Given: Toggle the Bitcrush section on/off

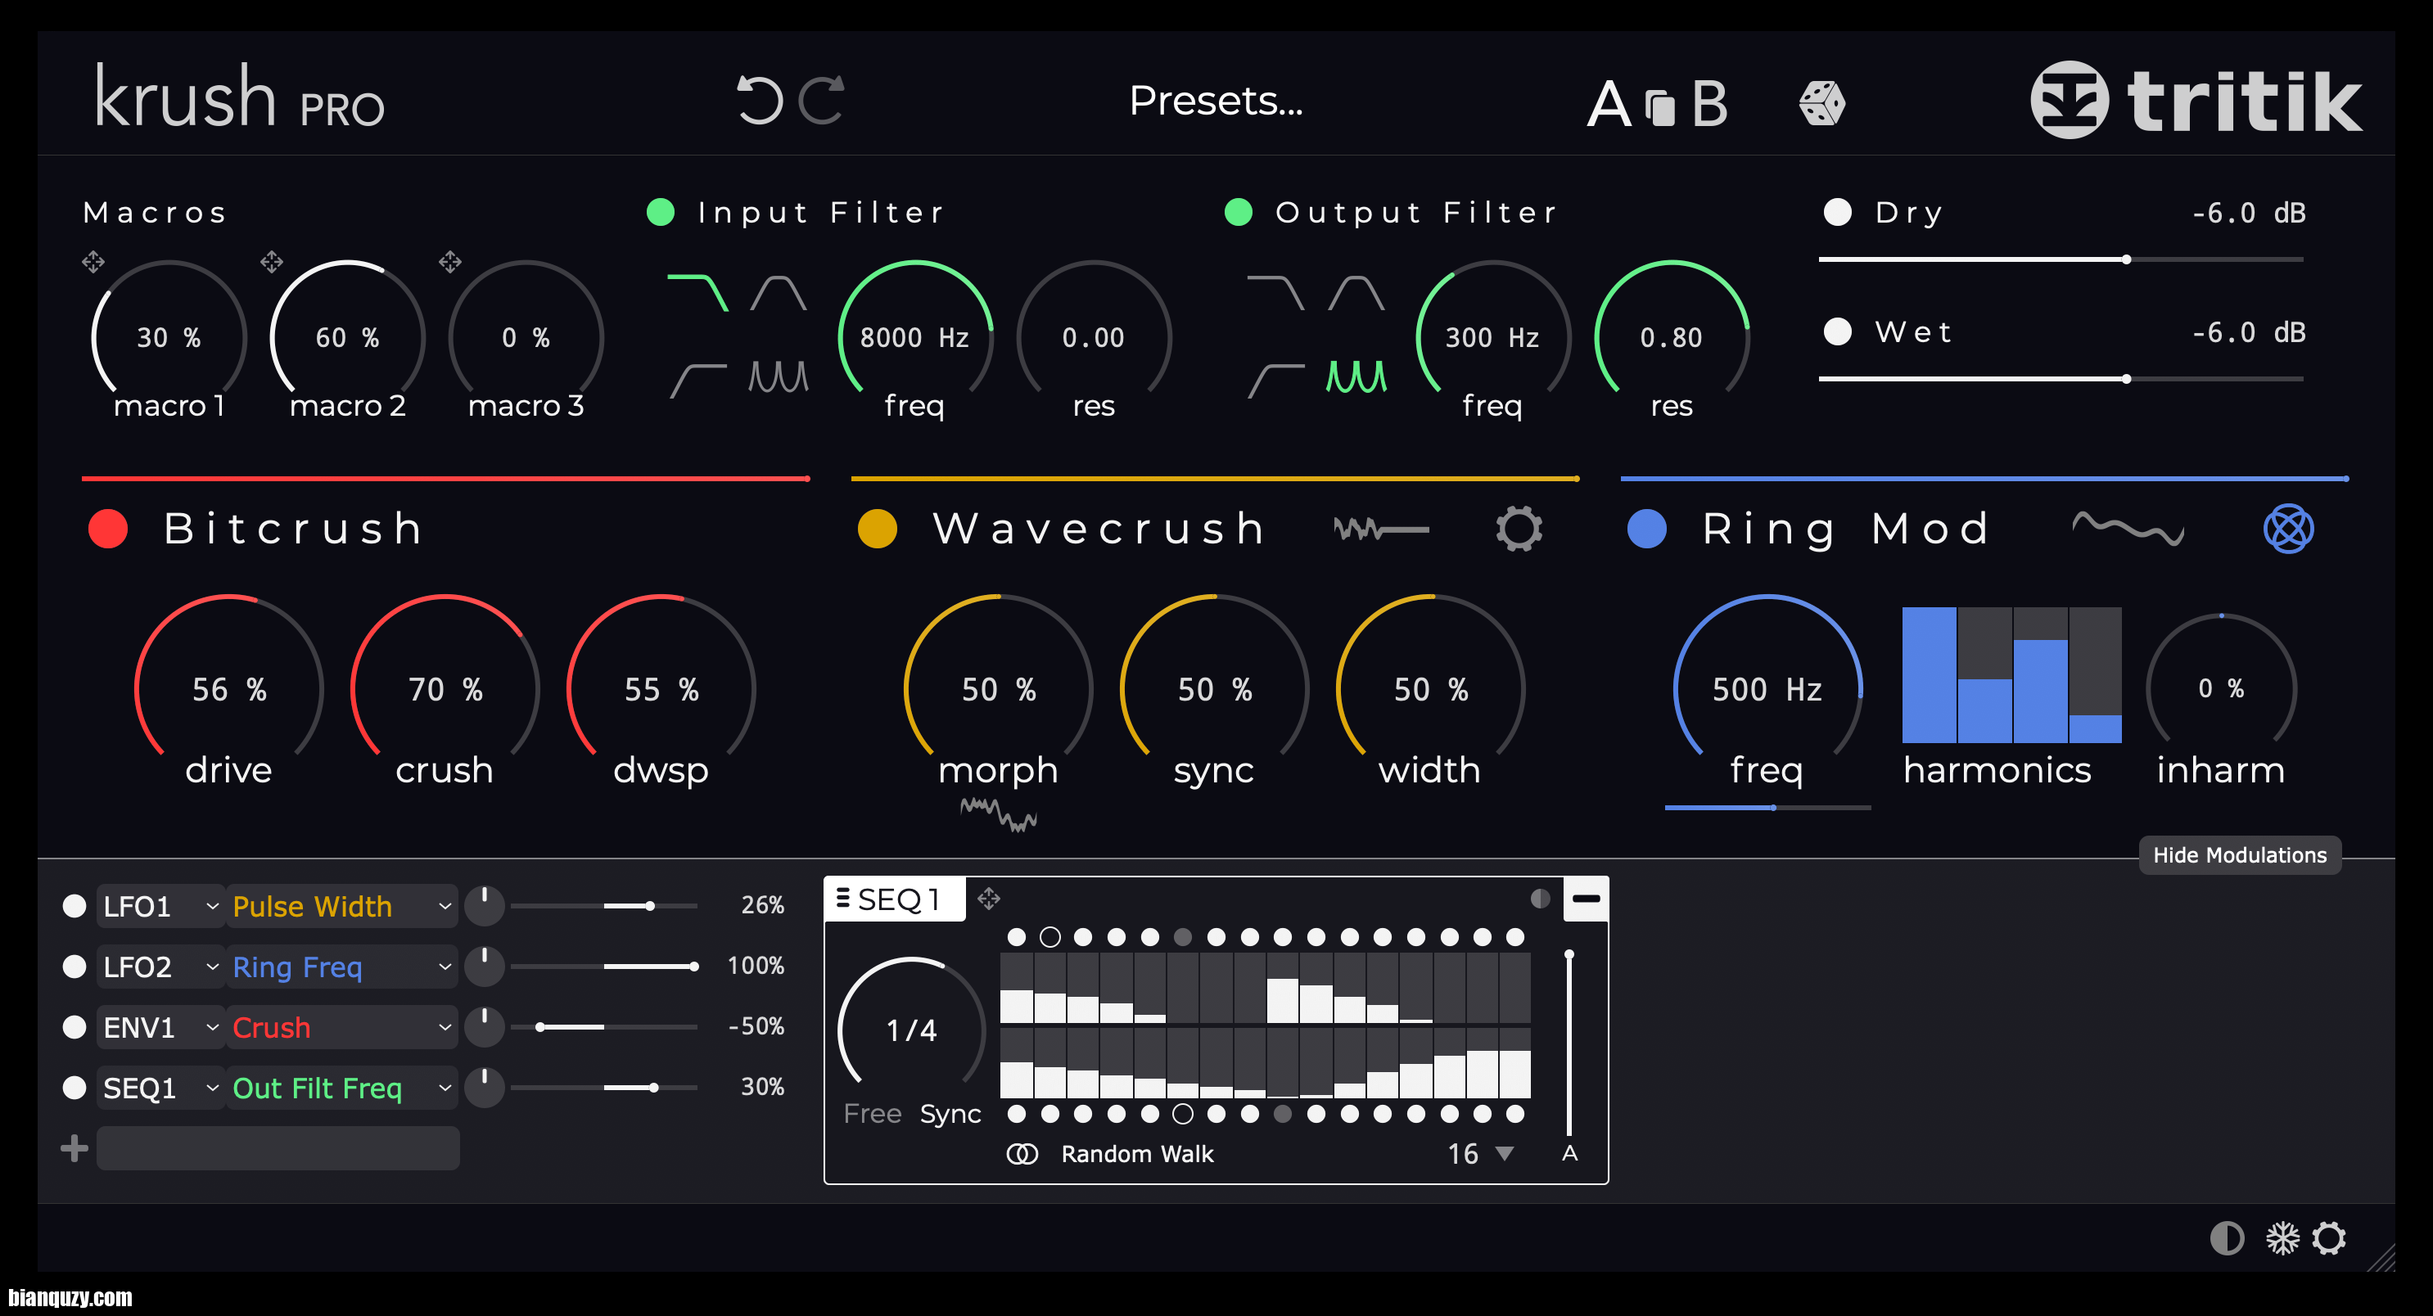Looking at the screenshot, I should point(108,529).
